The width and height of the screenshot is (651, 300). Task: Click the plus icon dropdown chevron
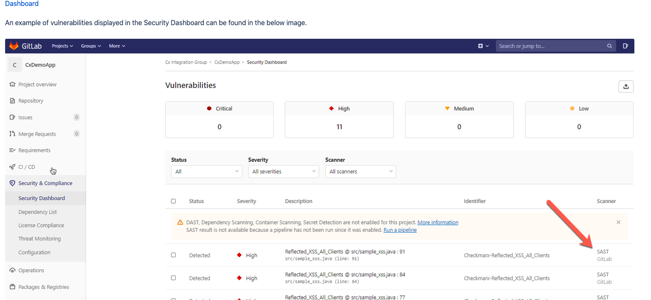click(x=487, y=46)
